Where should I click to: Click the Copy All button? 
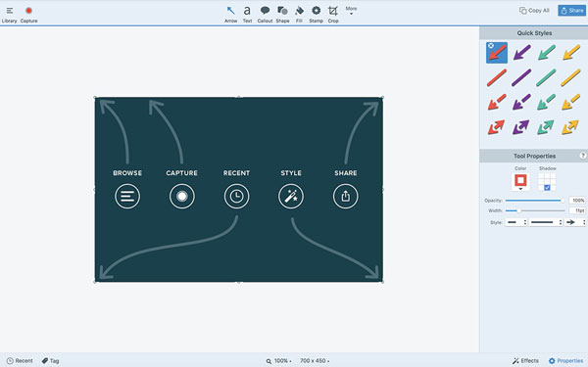coord(534,11)
